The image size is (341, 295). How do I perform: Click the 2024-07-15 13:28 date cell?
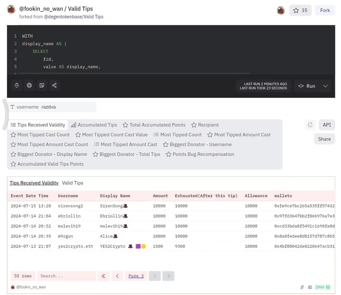31,206
